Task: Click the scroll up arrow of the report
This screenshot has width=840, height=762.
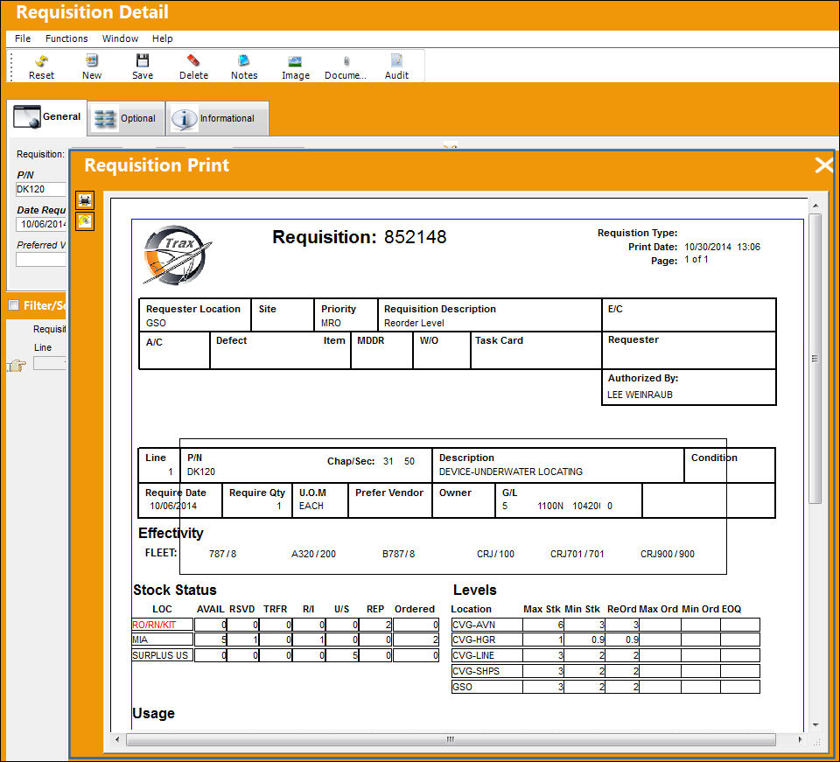Action: [x=815, y=206]
